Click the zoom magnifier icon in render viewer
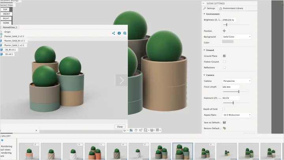284x160 pixels. pyautogui.click(x=125, y=33)
